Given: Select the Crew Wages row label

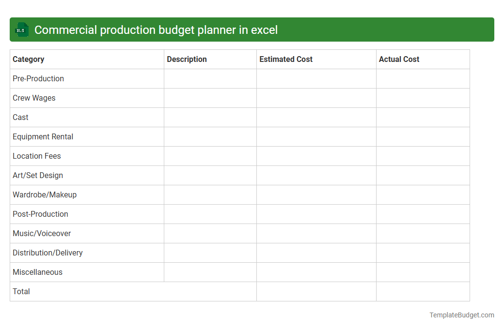Looking at the screenshot, I should tap(34, 98).
